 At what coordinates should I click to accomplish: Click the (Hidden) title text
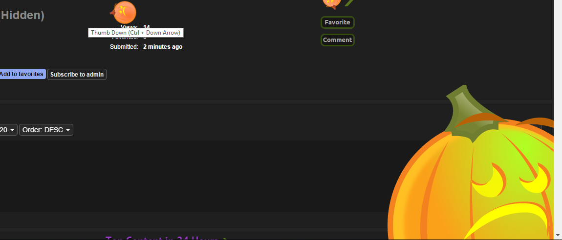22,15
